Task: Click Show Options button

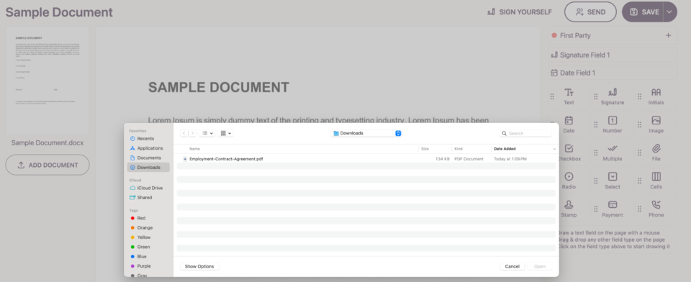Action: tap(199, 267)
